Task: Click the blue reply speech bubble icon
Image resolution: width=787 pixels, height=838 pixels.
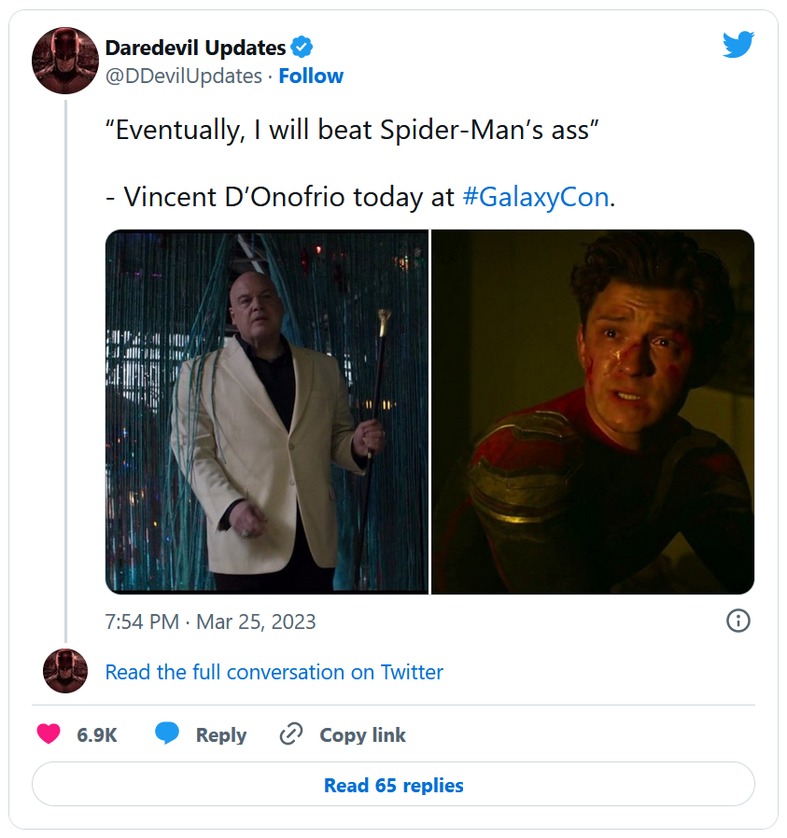Action: (167, 734)
